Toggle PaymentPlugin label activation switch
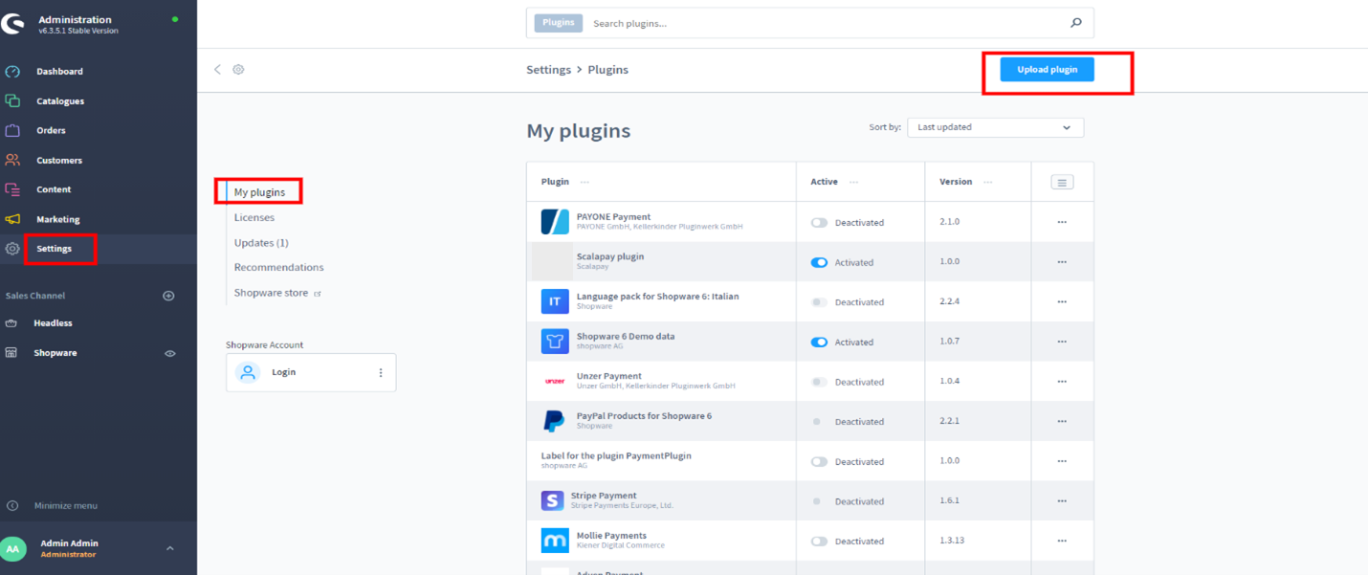This screenshot has height=575, width=1368. pos(819,461)
